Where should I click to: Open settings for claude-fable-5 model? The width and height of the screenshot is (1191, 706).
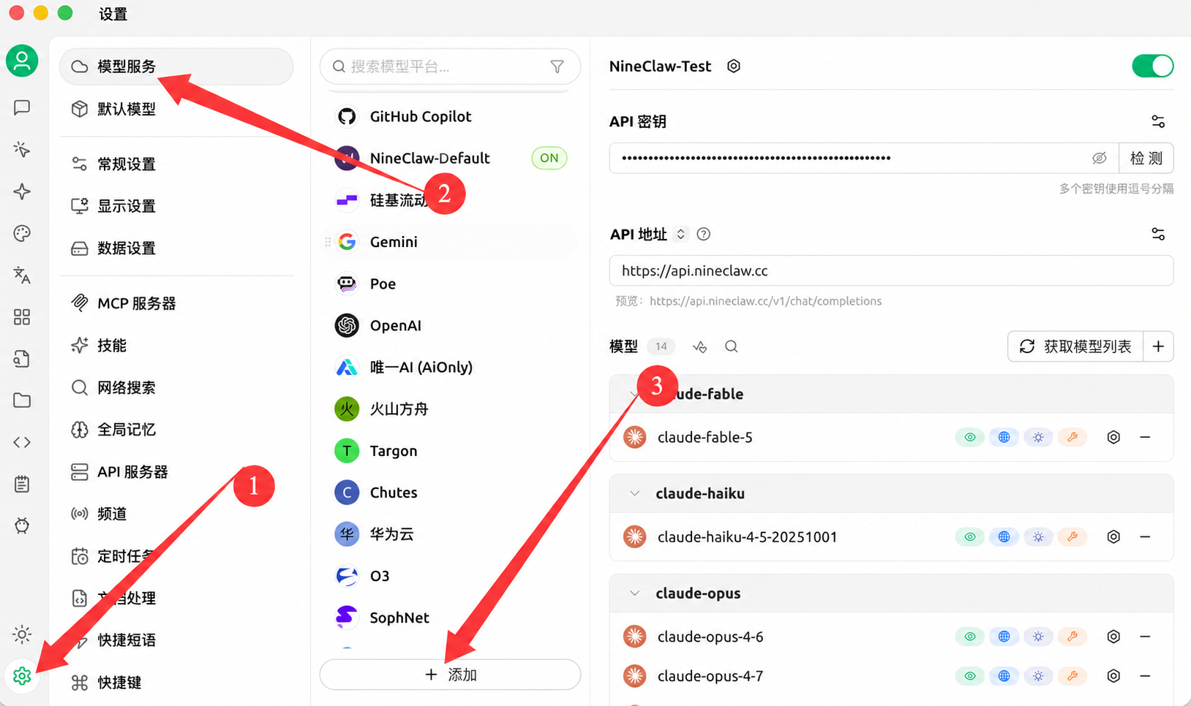pos(1113,437)
